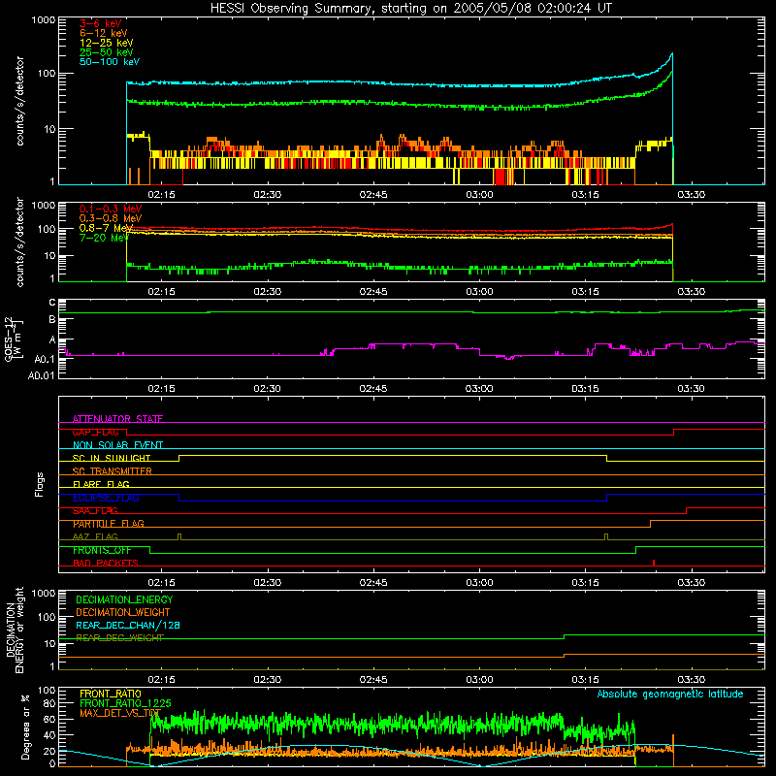This screenshot has width=776, height=776.
Task: Select the yellow FRONT_RATIO legend label
Action: click(x=111, y=694)
